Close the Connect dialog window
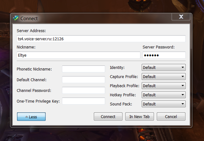This screenshot has height=141, width=204. (181, 17)
